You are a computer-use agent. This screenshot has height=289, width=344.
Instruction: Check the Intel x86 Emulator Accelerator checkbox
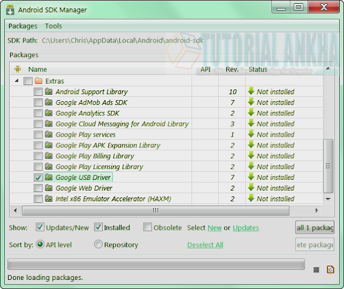(x=38, y=199)
